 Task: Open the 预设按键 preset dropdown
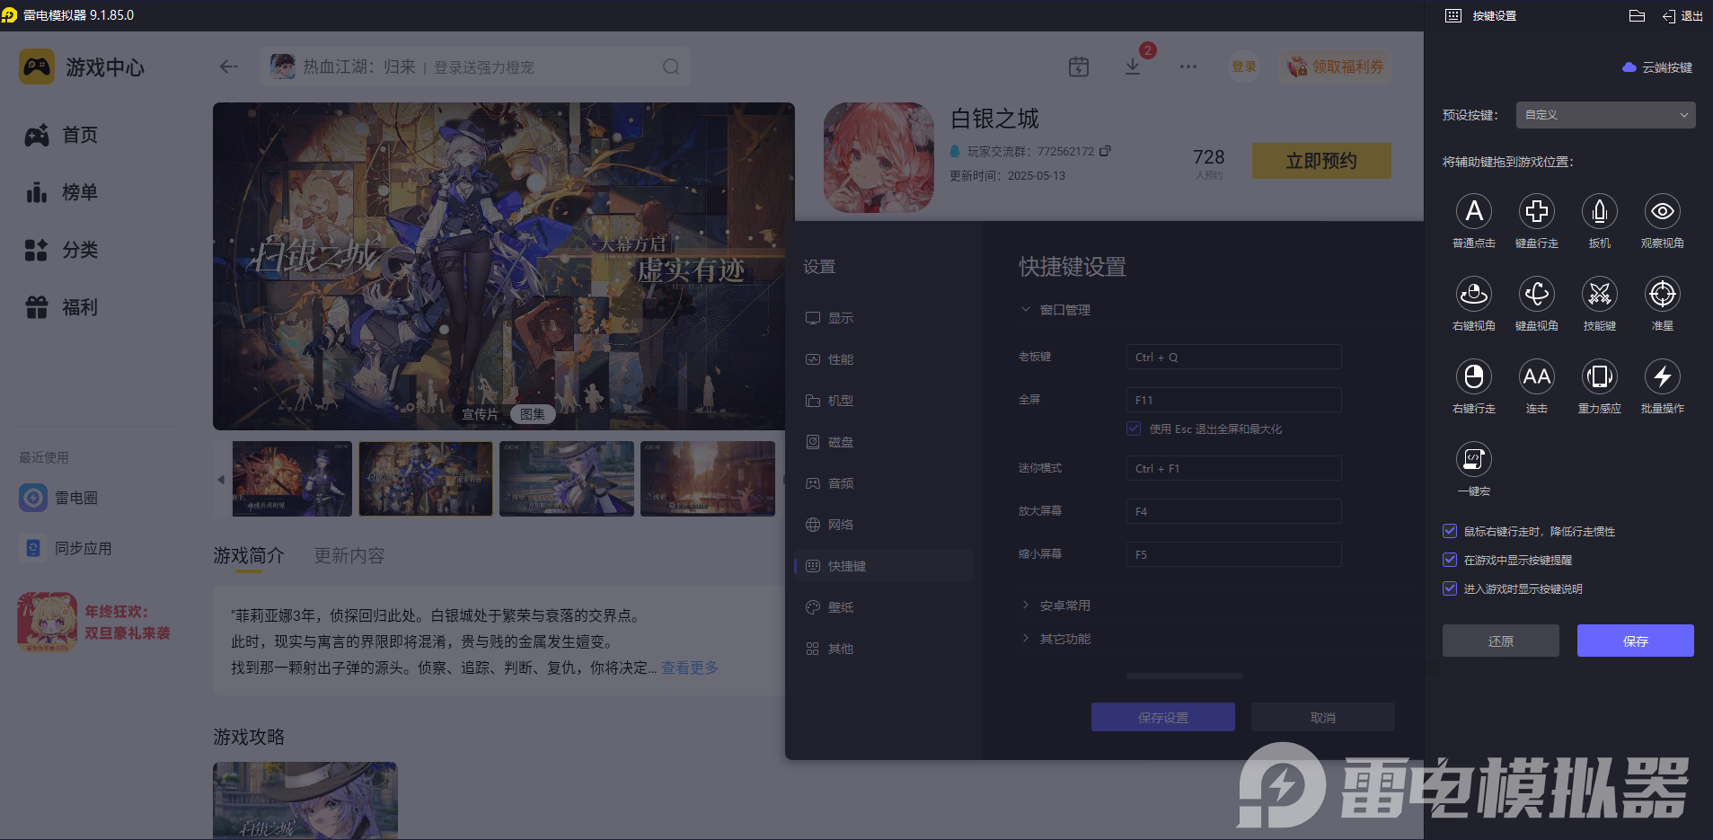(x=1605, y=115)
